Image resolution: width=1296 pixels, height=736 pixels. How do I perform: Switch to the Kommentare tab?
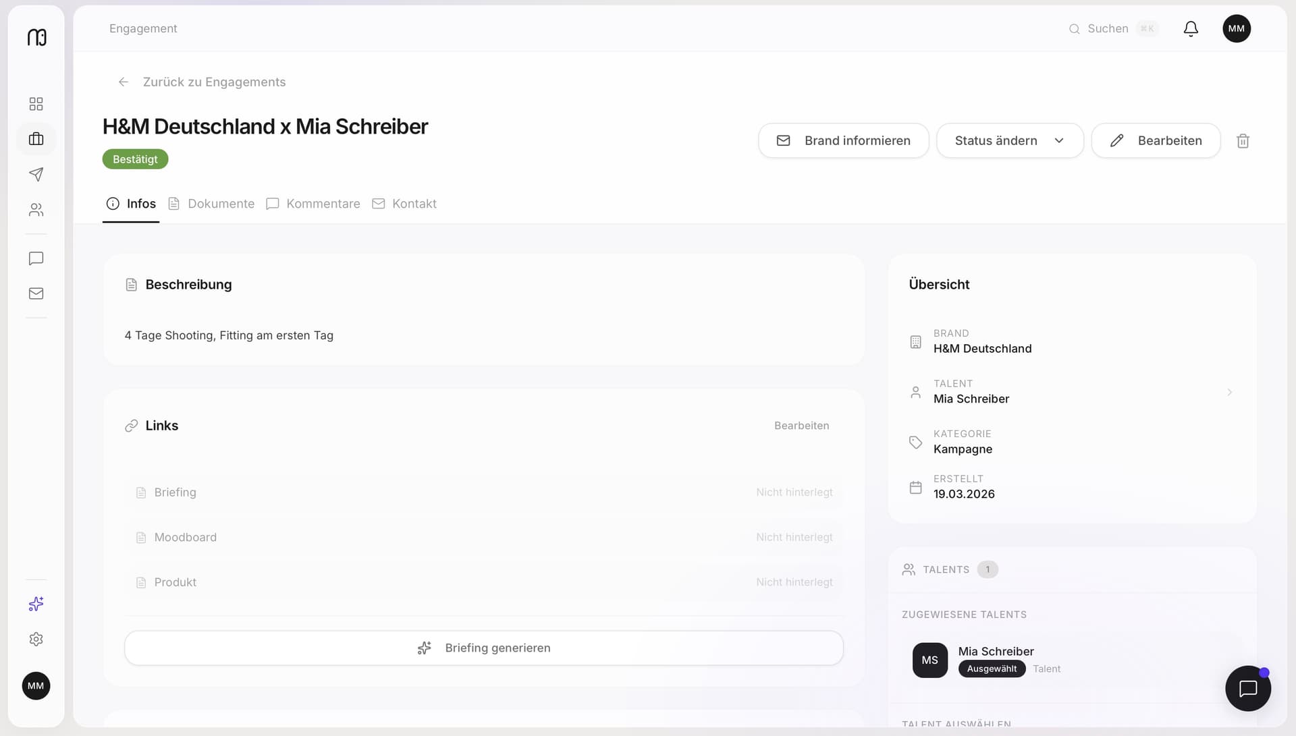coord(313,204)
